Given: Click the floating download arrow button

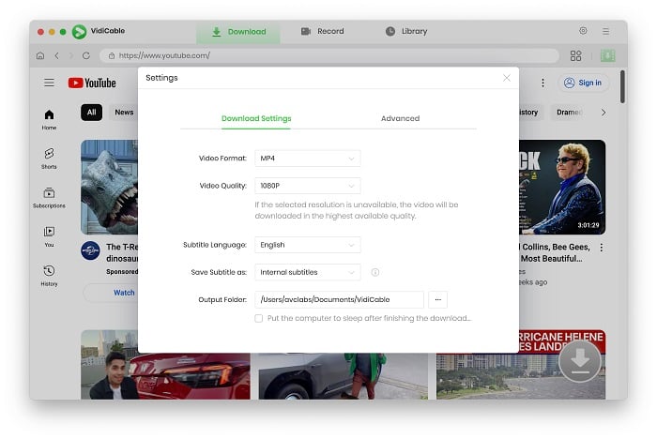Looking at the screenshot, I should [x=580, y=361].
